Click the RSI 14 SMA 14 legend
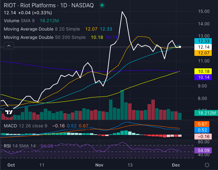This screenshot has height=170, width=218. (x=20, y=146)
